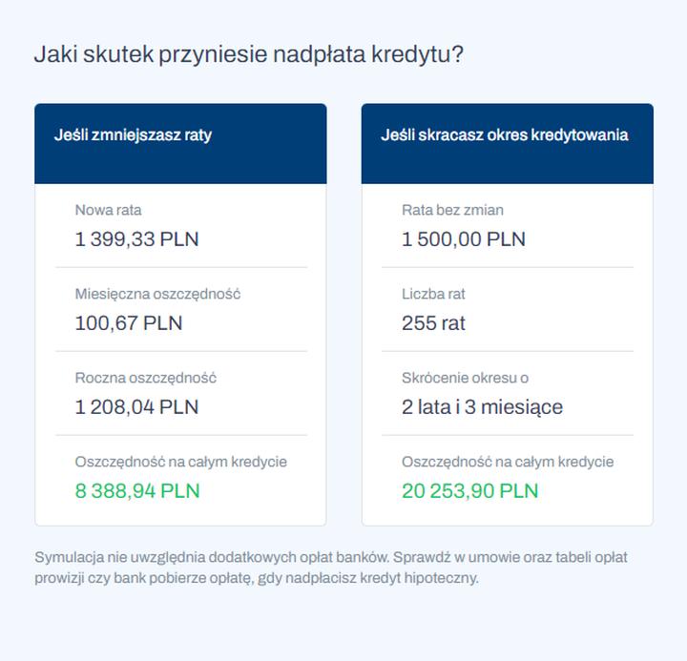Click the heading "Jaki skutek przyniesie nadpłata kredytu?"

pyautogui.click(x=249, y=54)
